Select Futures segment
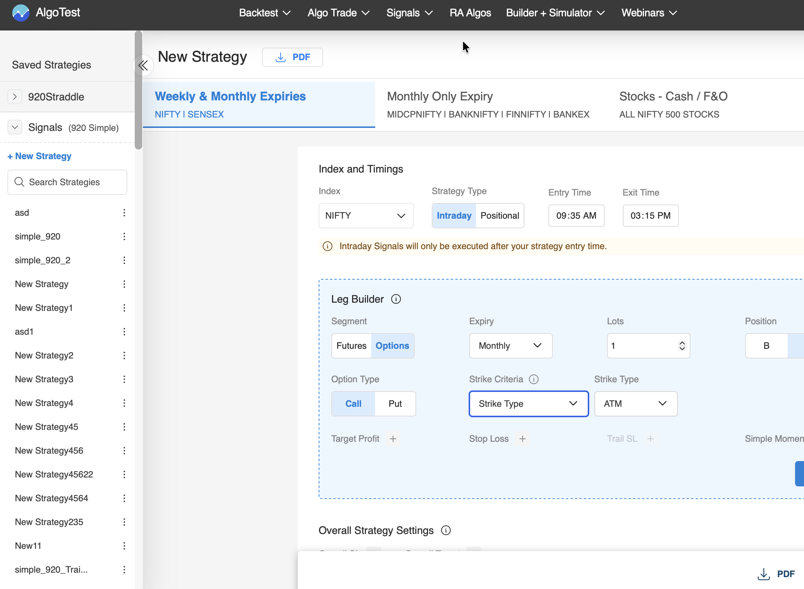 [x=351, y=346]
